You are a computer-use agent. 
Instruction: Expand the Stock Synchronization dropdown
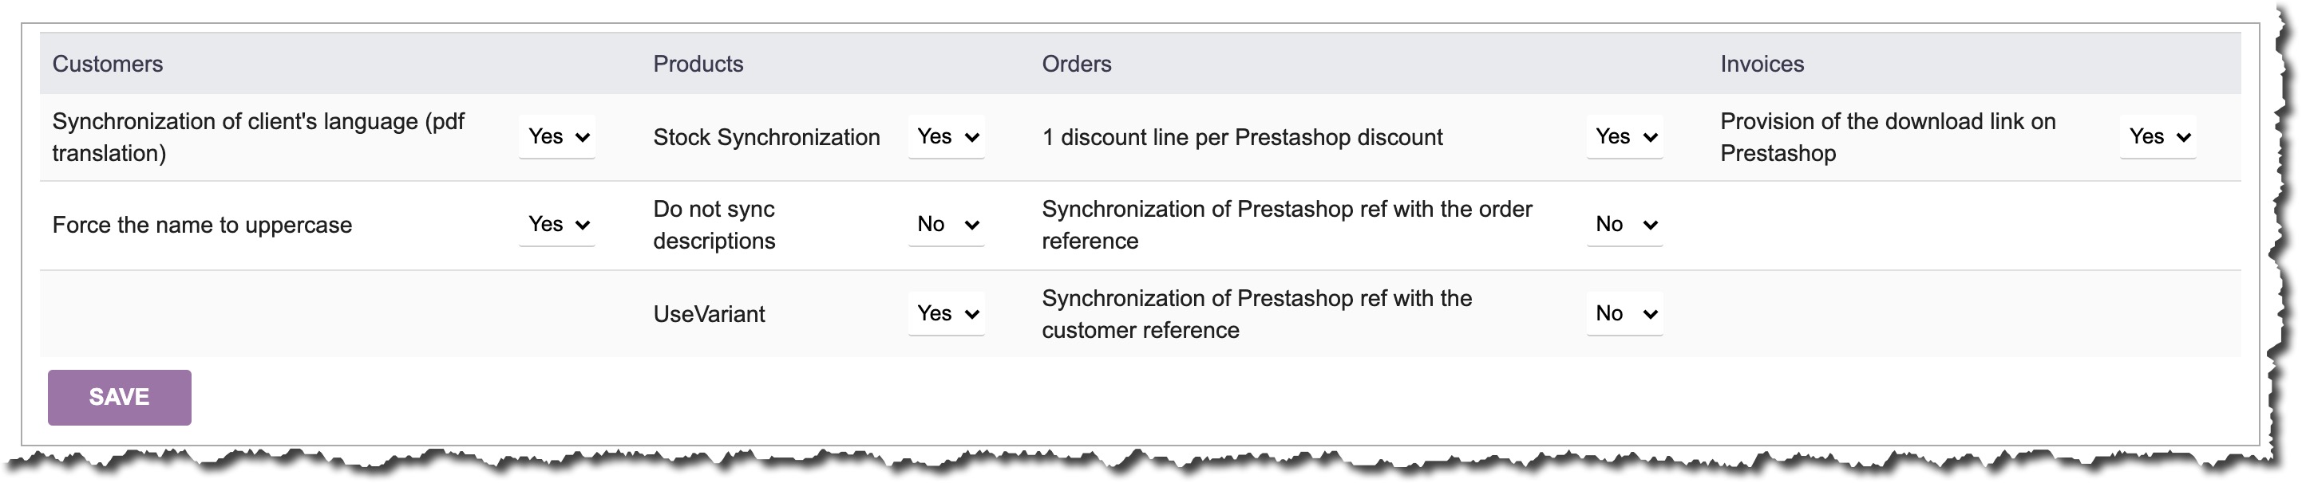(x=947, y=136)
